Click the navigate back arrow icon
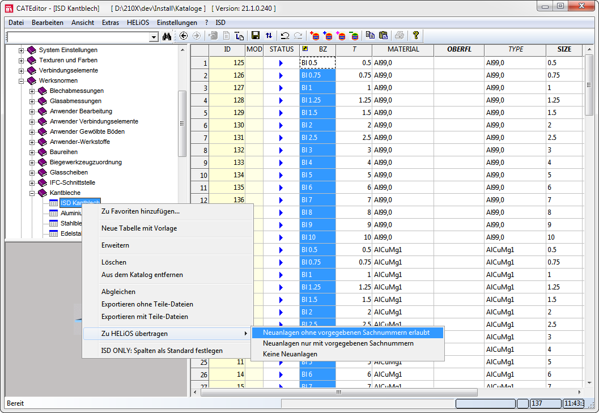Screen dimensions: 599x413 tap(184, 36)
